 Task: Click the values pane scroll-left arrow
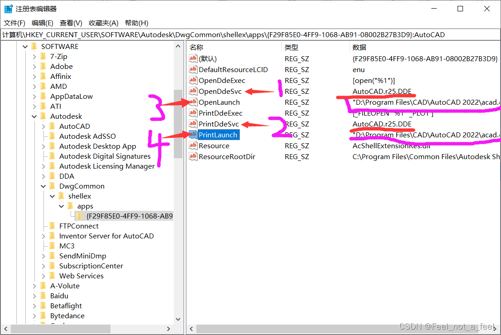(x=191, y=329)
